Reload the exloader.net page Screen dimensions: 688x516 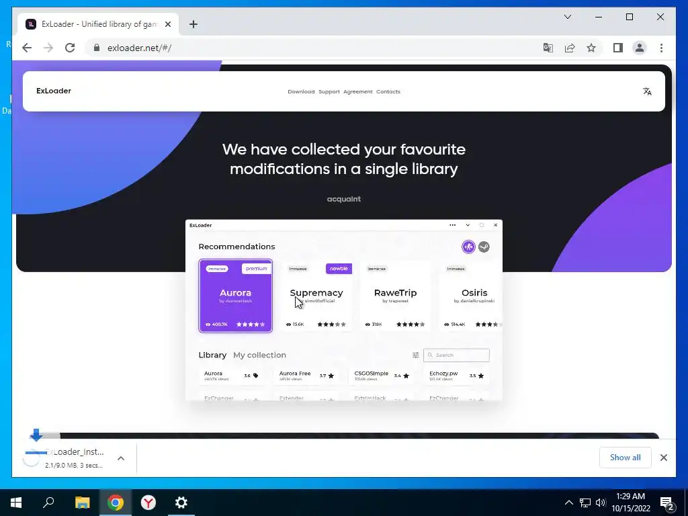tap(70, 48)
